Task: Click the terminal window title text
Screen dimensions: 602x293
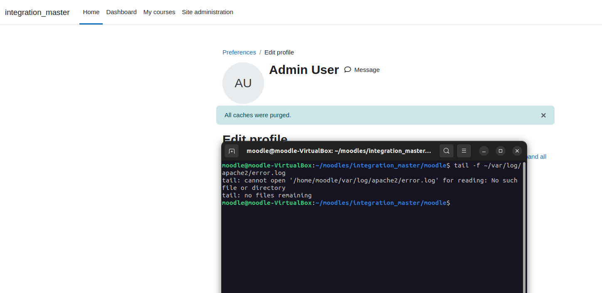Action: (339, 151)
